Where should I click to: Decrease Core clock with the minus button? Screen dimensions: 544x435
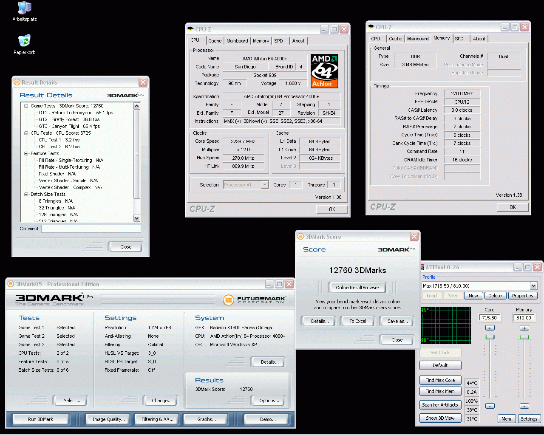tap(490, 406)
